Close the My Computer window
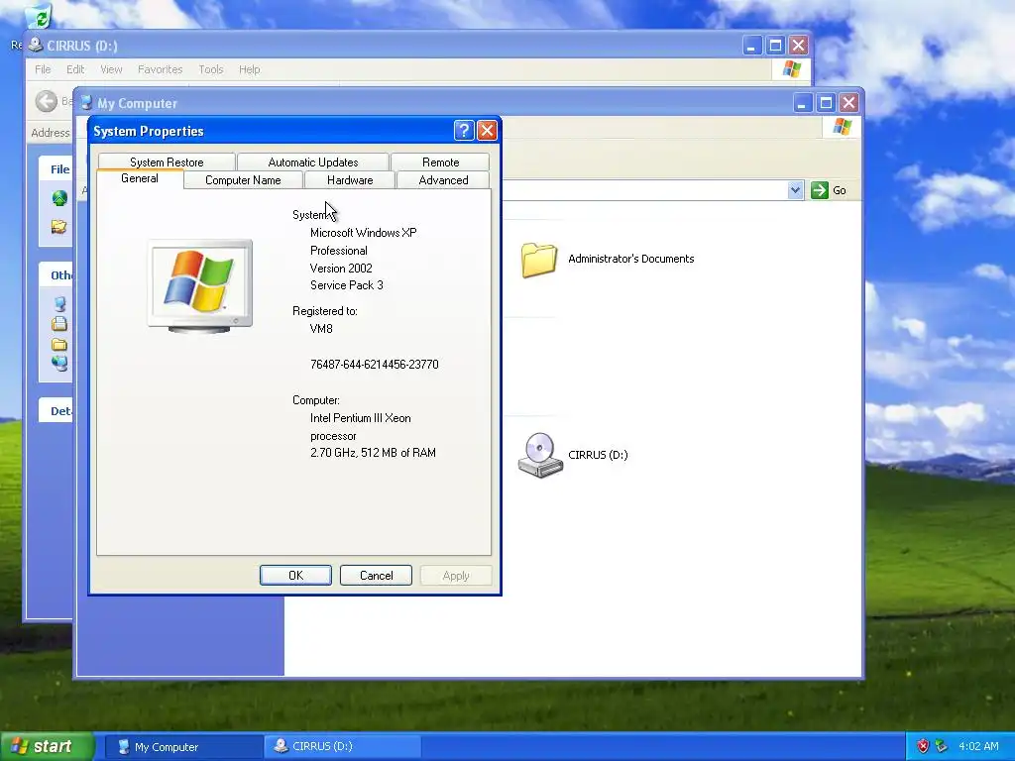 click(848, 103)
